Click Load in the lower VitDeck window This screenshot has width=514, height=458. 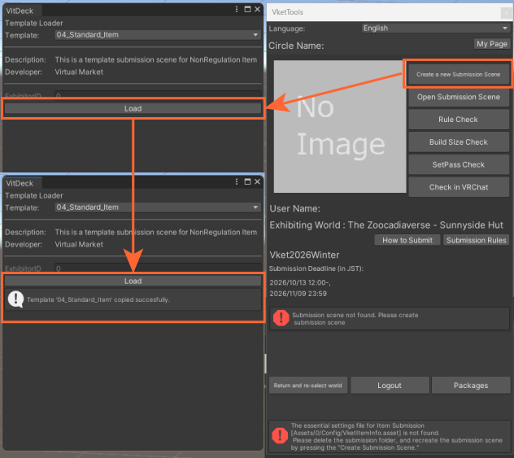click(133, 281)
